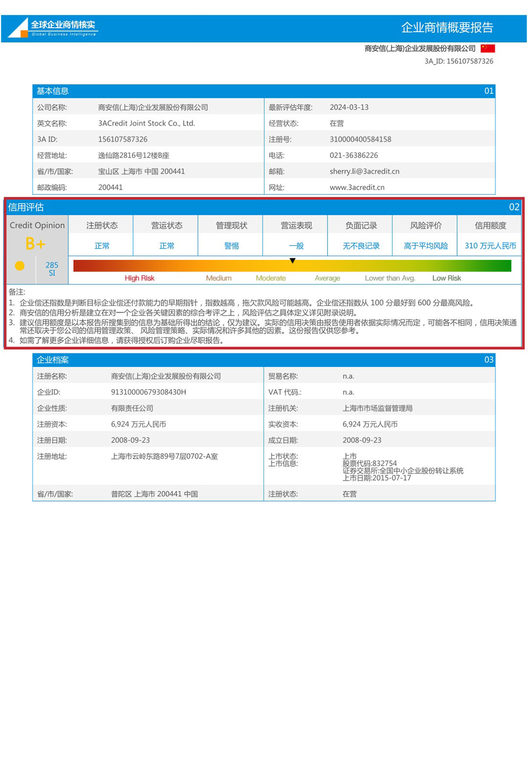Click the High Risk label
This screenshot has width=528, height=759.
[139, 278]
